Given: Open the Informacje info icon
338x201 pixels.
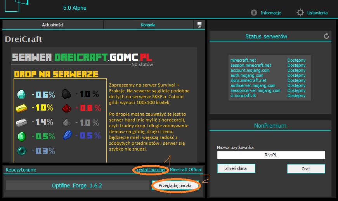Looking at the screenshot, I should point(254,12).
